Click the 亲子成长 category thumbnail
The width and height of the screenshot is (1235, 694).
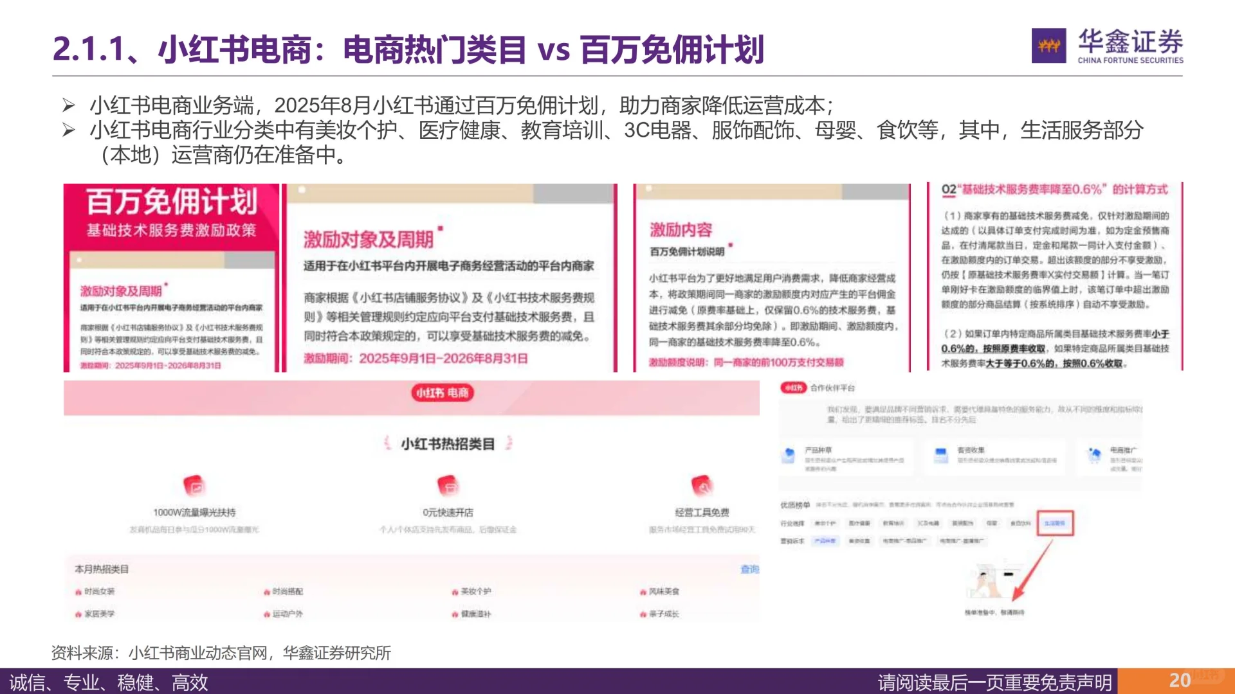tap(661, 614)
